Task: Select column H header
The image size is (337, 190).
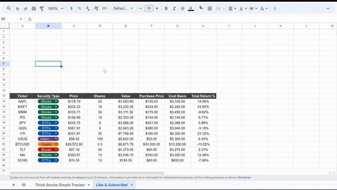Action: pos(203,26)
